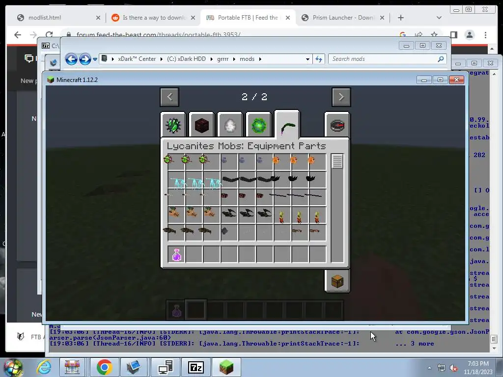Show hidden system tray icons
The height and width of the screenshot is (377, 503).
pyautogui.click(x=429, y=368)
